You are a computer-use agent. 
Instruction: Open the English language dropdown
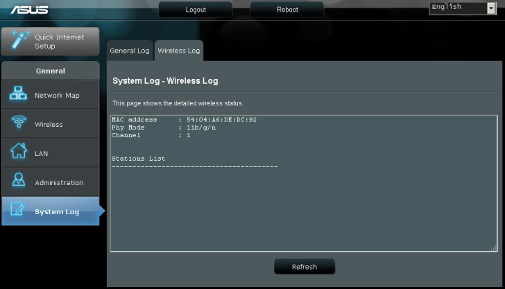[x=462, y=8]
